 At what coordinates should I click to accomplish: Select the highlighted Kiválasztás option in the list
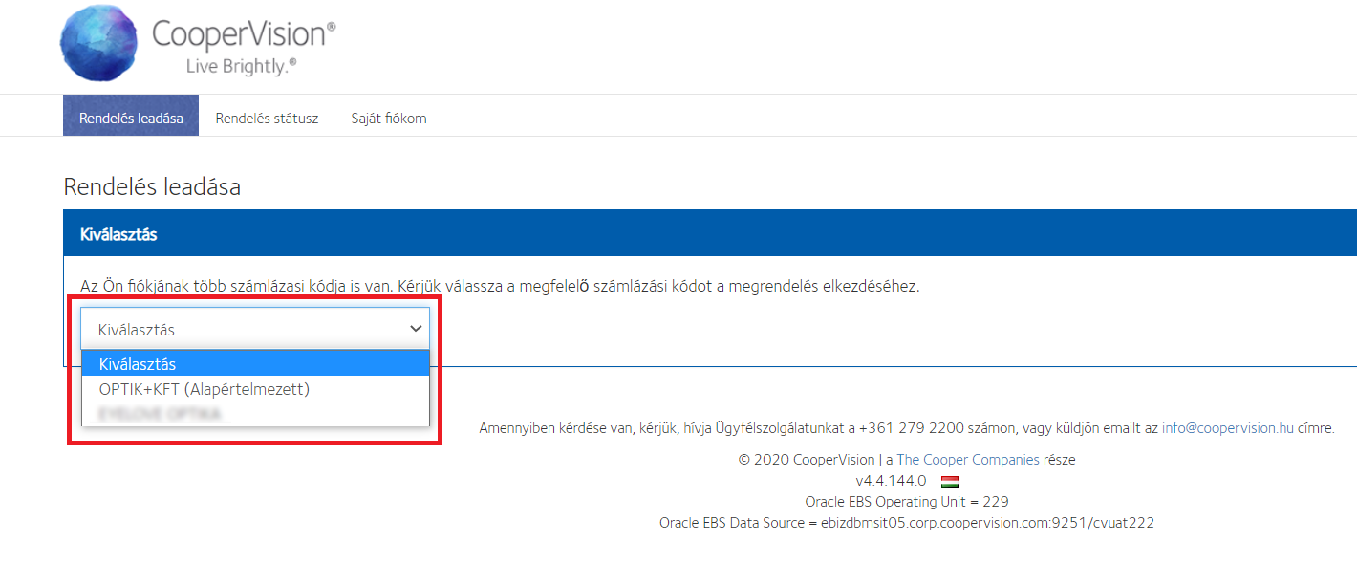[x=255, y=364]
